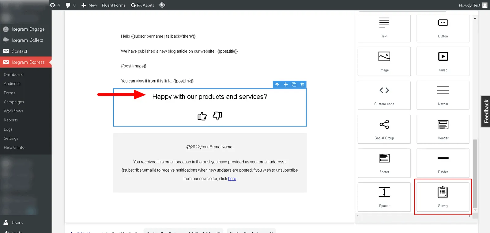The width and height of the screenshot is (490, 233).
Task: Click scrollbar down arrow in blocks panel
Action: pyautogui.click(x=475, y=210)
